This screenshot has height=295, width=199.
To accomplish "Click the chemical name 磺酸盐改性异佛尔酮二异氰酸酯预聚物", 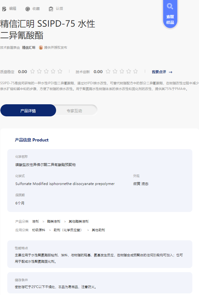I will (45, 165).
